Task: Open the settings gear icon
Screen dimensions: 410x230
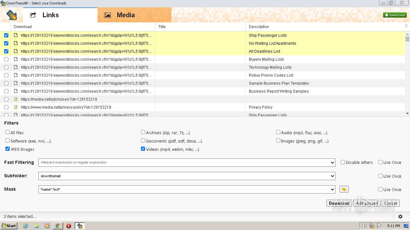Action: click(400, 217)
